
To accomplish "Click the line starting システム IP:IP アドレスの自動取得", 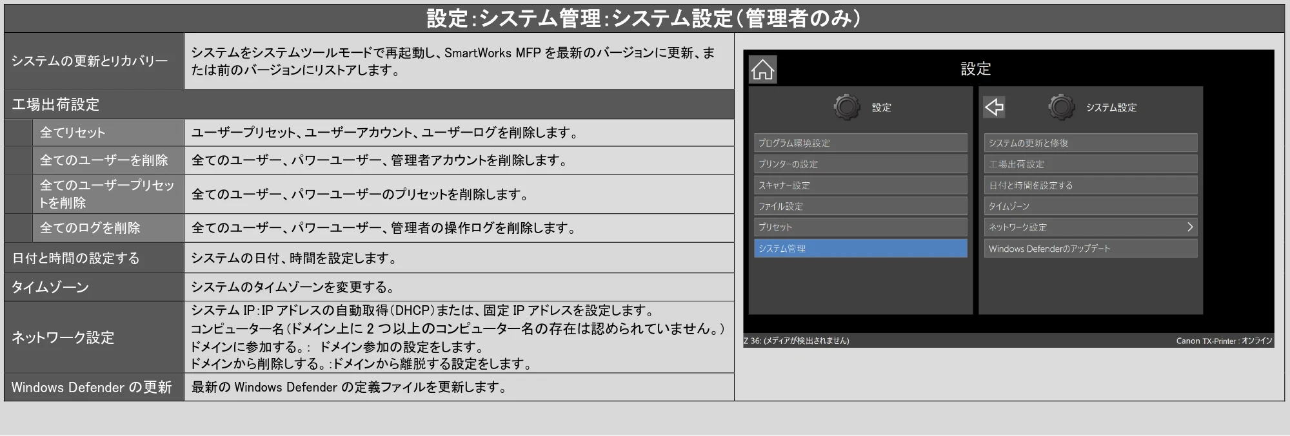I will point(423,310).
